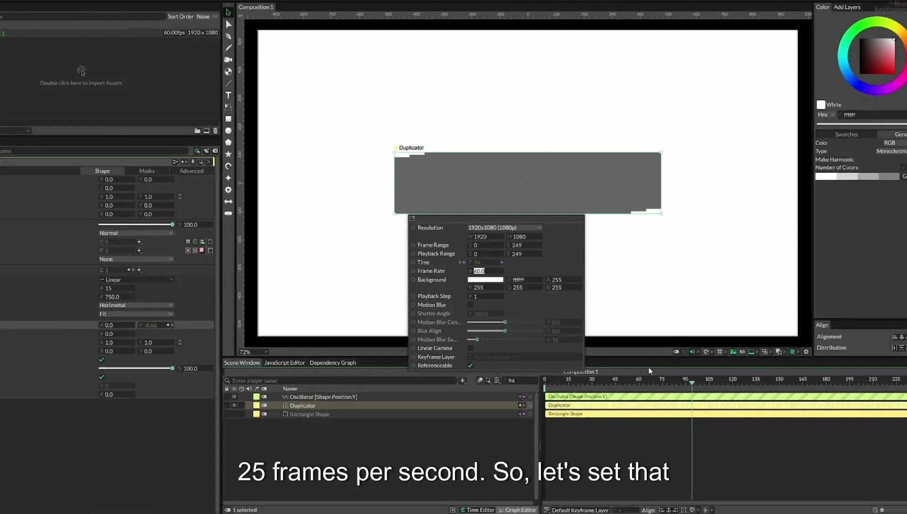Switch to the JavaScript Editor tab

pyautogui.click(x=284, y=363)
